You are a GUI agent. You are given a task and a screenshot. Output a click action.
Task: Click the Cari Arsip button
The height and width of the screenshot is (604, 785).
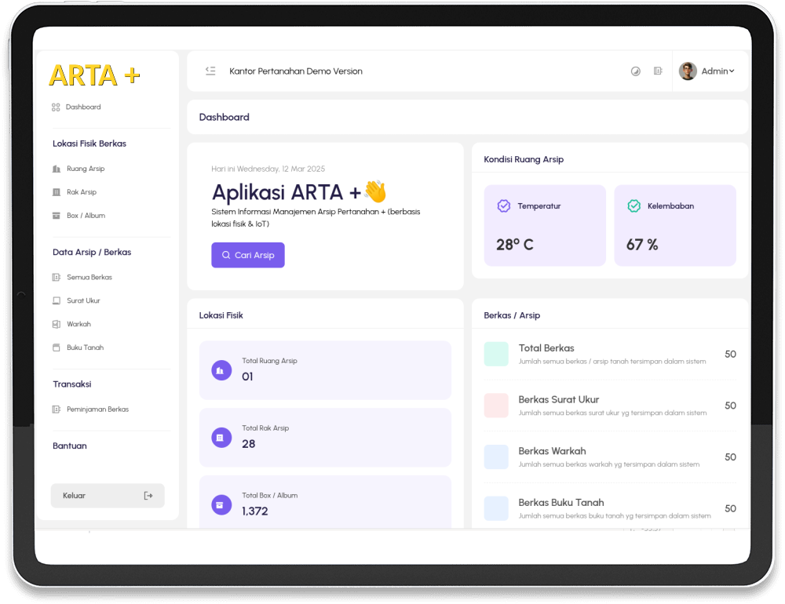point(247,255)
